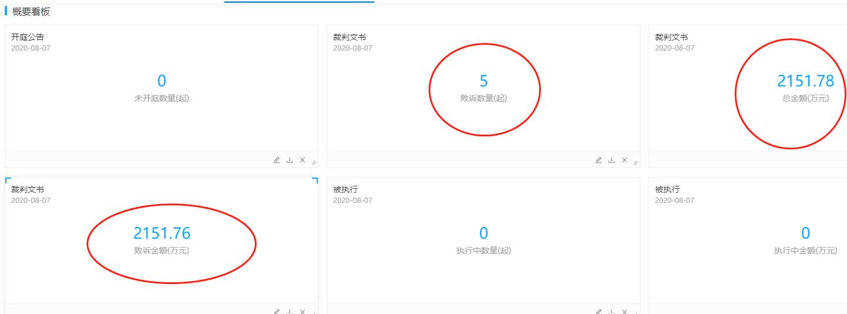
Task: Click the 败诉数量 value 5
Action: pos(484,81)
